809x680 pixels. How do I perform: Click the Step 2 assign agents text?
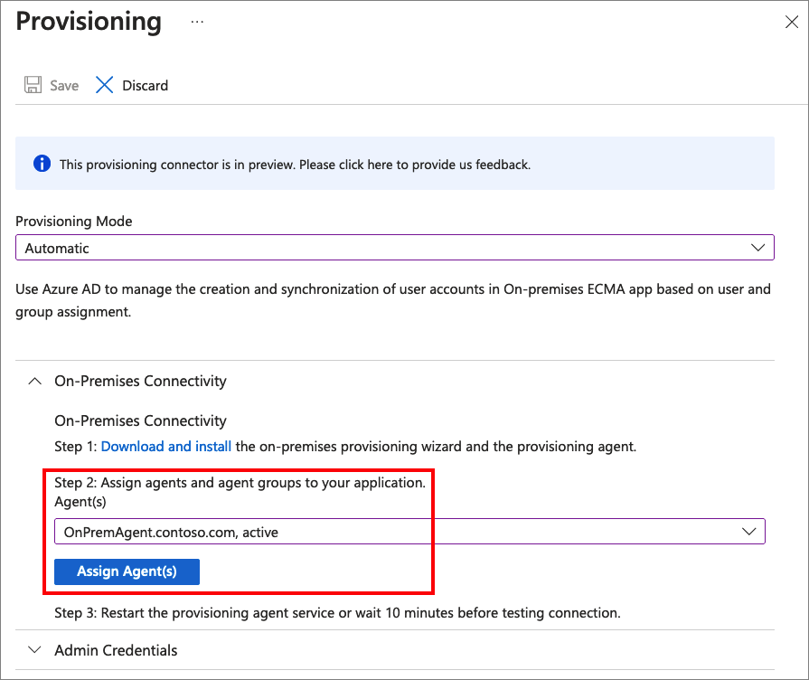[240, 483]
